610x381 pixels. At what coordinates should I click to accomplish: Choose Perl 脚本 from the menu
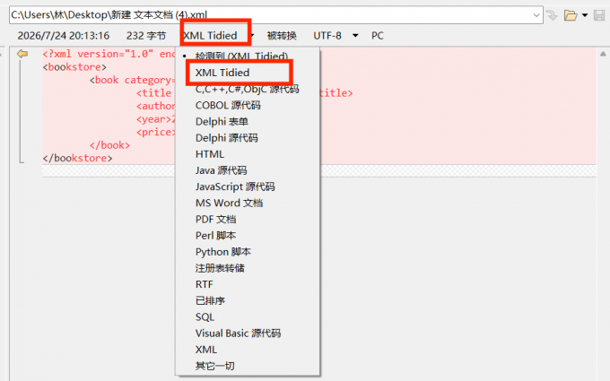pyautogui.click(x=215, y=236)
